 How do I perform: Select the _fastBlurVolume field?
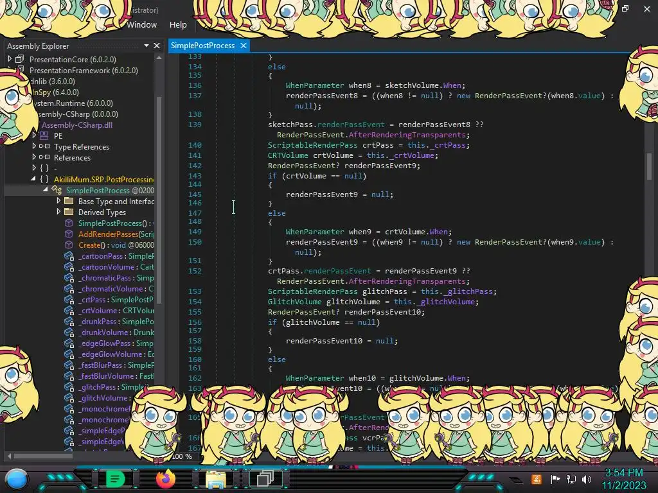tap(116, 376)
